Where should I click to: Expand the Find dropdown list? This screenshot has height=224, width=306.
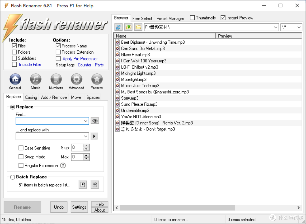click(86, 121)
